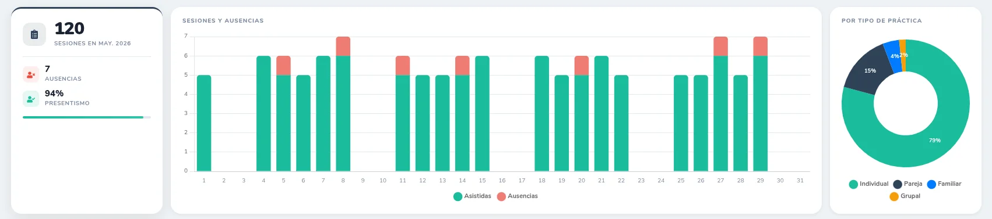Toggle the Grupal legend entry
The width and height of the screenshot is (992, 219).
pyautogui.click(x=905, y=196)
